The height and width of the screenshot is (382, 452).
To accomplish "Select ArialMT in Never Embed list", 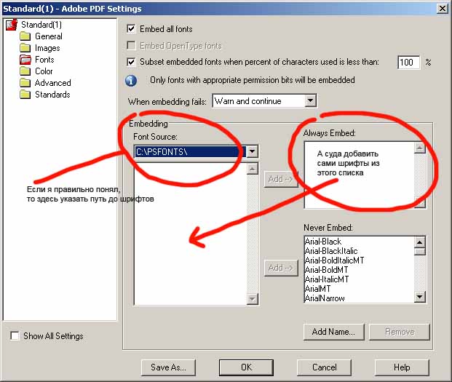I will tap(317, 289).
